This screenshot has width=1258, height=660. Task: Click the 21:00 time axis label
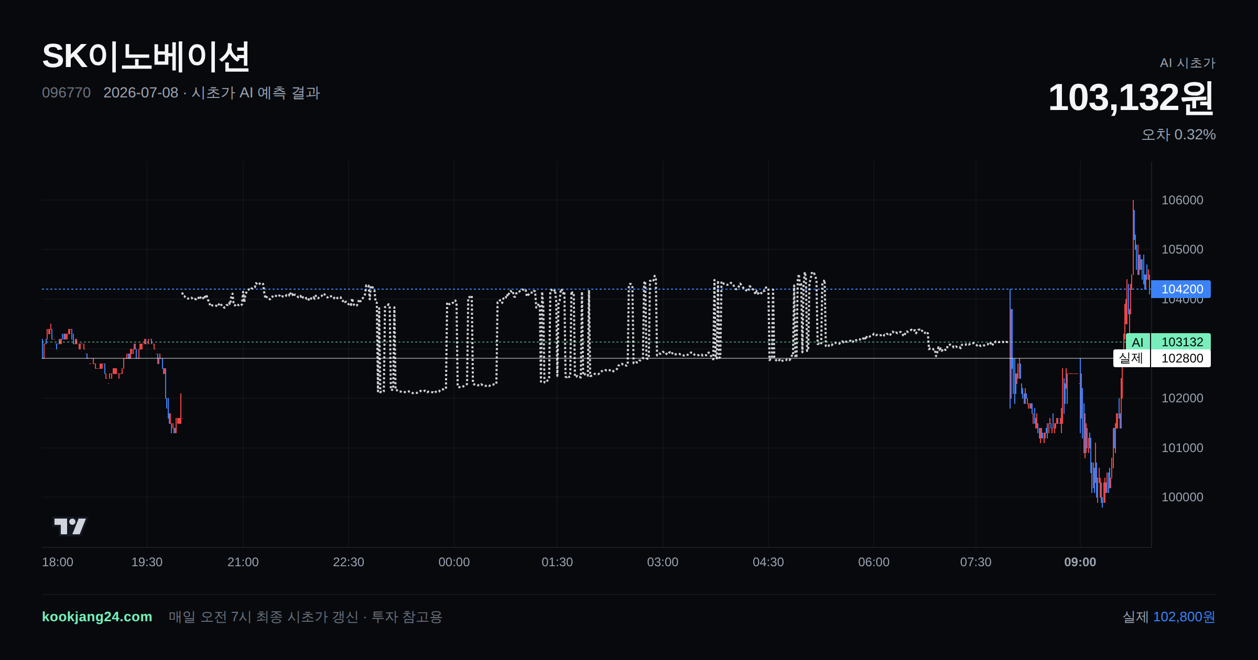point(243,562)
